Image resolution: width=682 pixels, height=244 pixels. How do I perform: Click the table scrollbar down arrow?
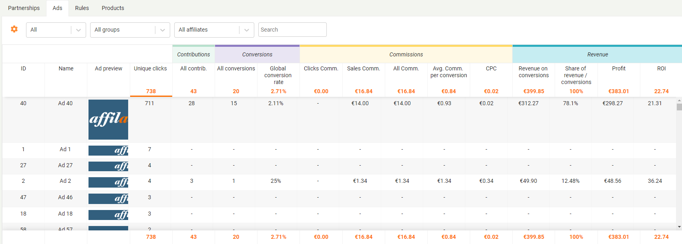pos(679,227)
